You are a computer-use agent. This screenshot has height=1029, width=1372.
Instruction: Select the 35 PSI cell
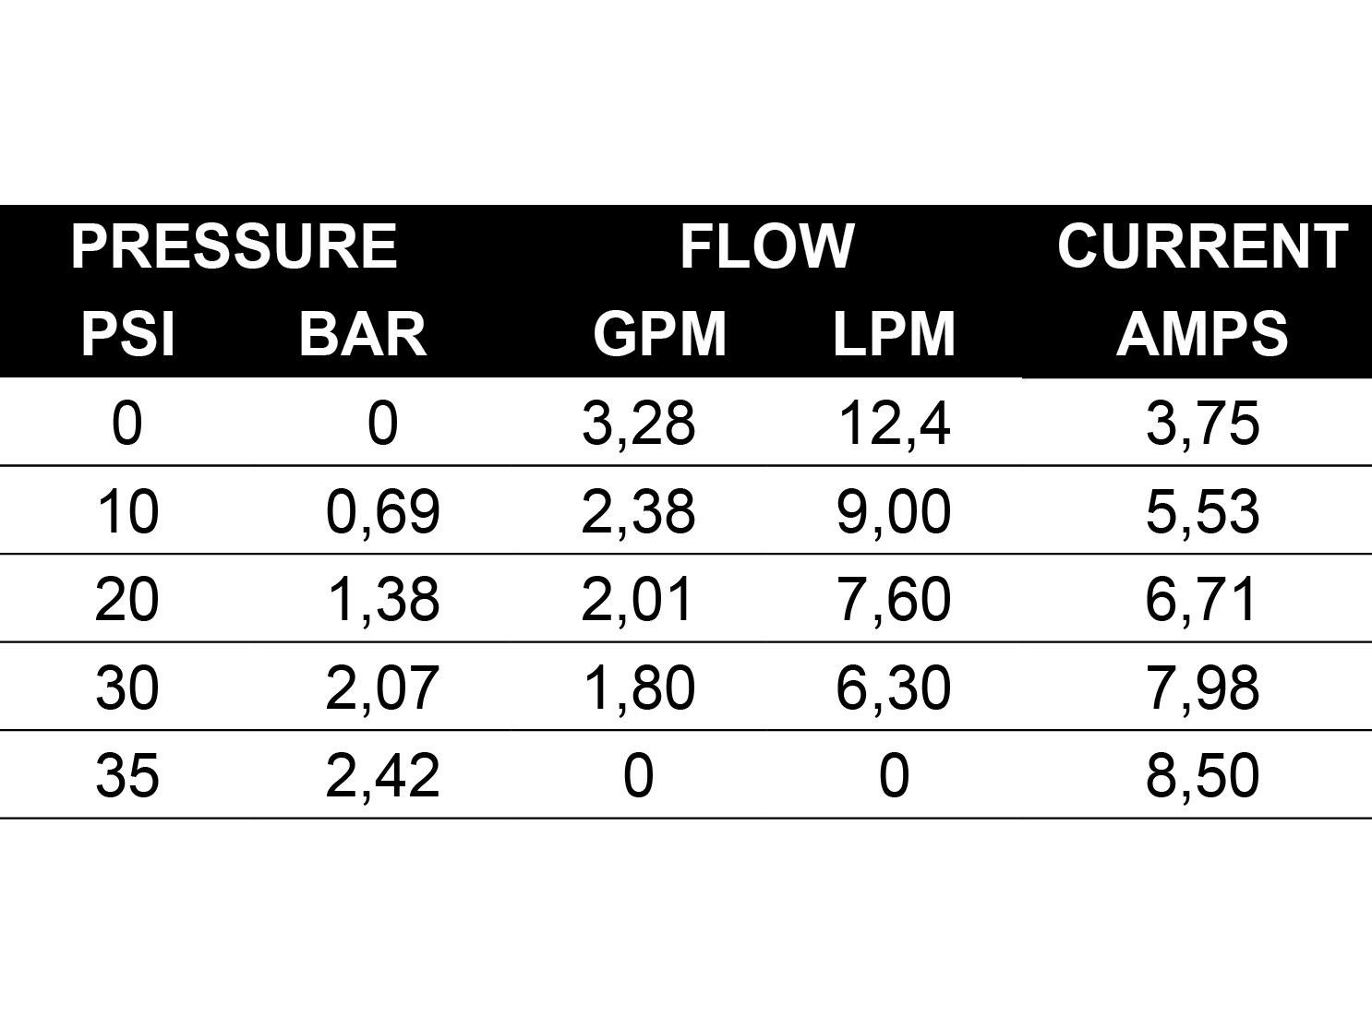[127, 775]
